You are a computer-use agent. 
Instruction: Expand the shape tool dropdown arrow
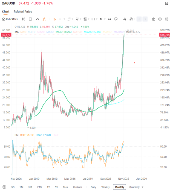(x=72, y=19)
